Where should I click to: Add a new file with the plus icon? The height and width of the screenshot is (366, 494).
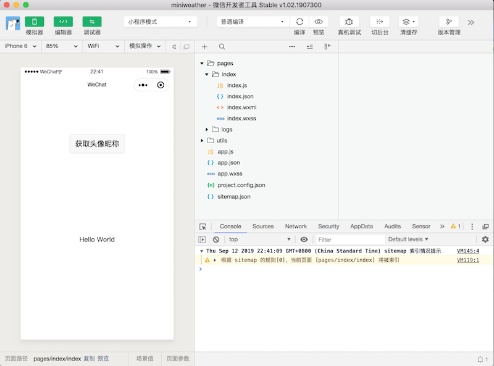tap(204, 47)
